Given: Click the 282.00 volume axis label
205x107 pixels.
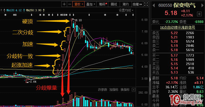Looking at the screenshot, I should click(143, 93).
